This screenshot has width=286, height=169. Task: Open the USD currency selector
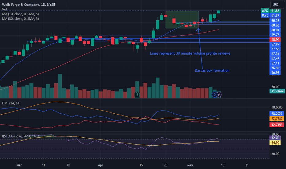tap(277, 5)
